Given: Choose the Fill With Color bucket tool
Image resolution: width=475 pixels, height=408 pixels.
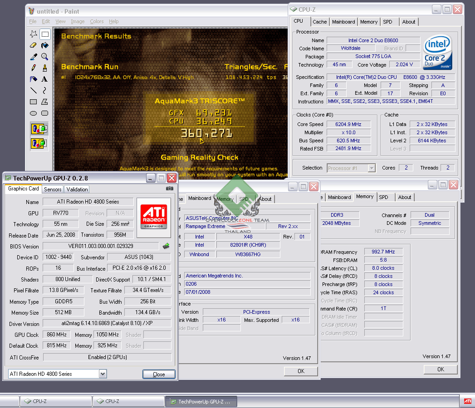Looking at the screenshot, I should pos(45,45).
